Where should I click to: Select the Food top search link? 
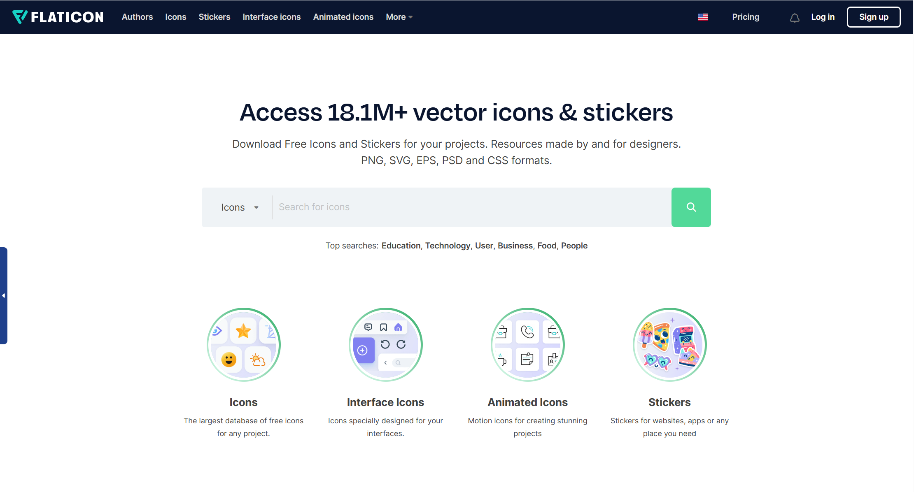[x=547, y=246]
